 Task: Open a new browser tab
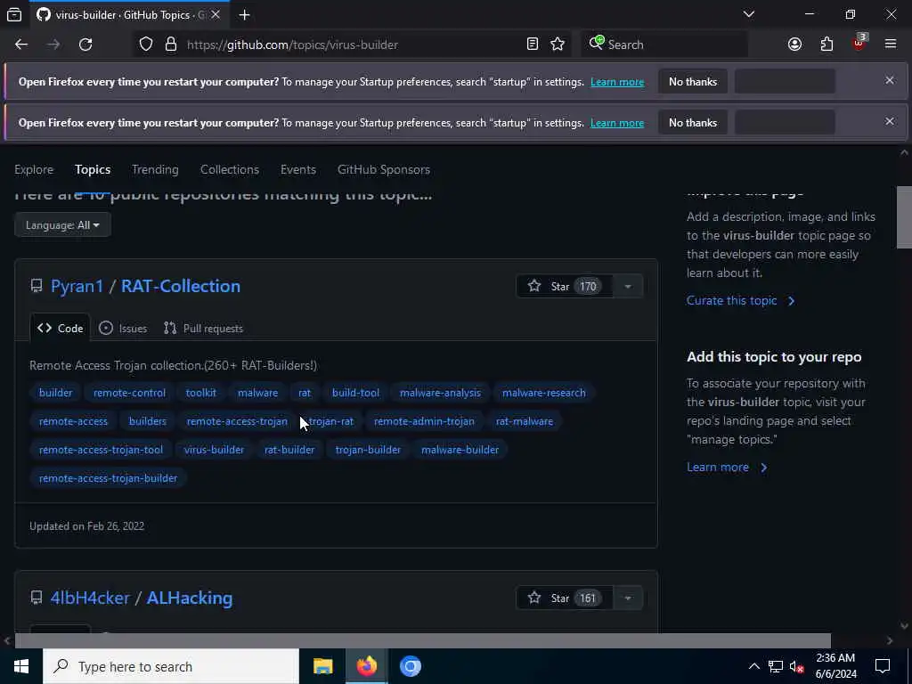coord(244,15)
